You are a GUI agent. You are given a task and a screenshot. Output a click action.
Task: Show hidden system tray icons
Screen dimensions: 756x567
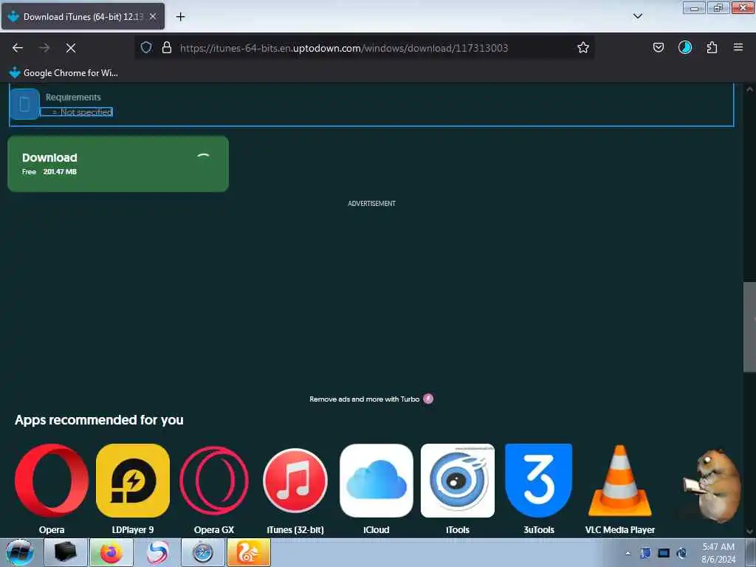tap(628, 553)
